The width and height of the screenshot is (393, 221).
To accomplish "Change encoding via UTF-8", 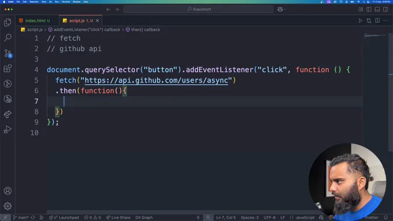I will pos(269,218).
